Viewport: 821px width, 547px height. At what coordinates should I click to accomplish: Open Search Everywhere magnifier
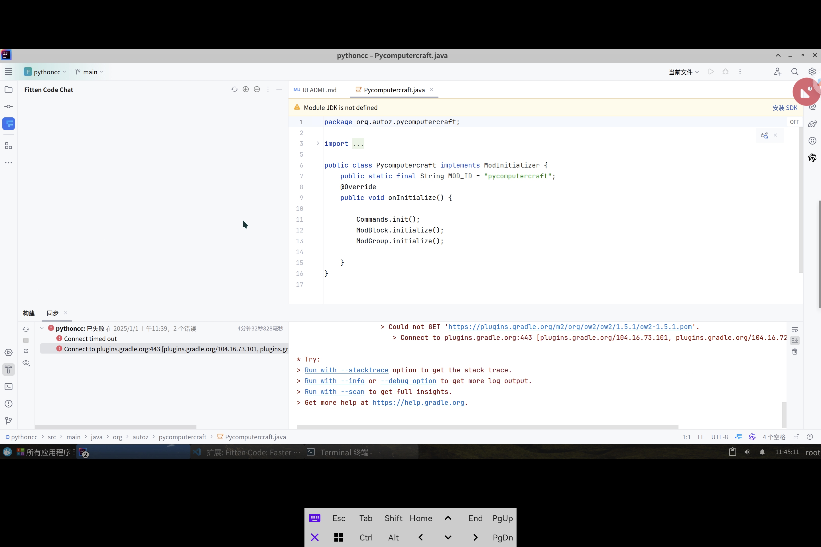[795, 72]
